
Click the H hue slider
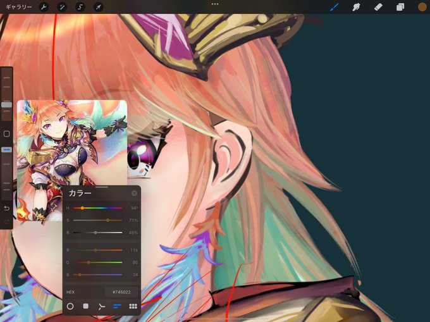97,208
